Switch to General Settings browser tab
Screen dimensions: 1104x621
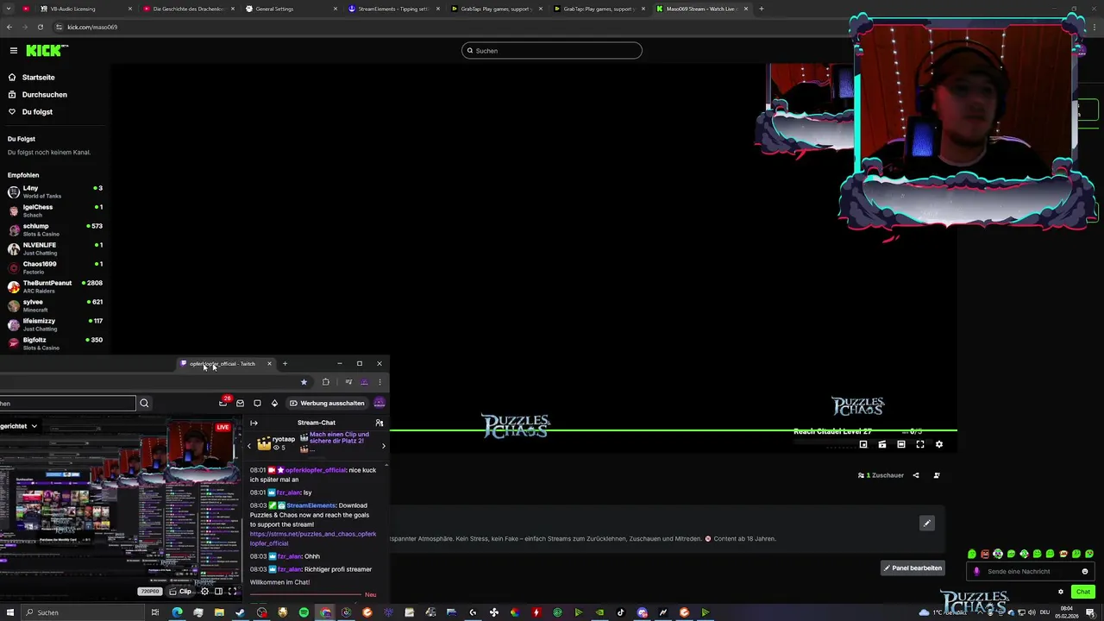289,9
